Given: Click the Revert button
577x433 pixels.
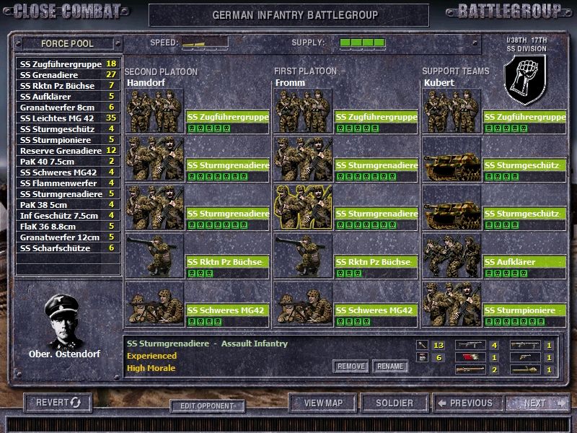Looking at the screenshot, I should [x=58, y=403].
